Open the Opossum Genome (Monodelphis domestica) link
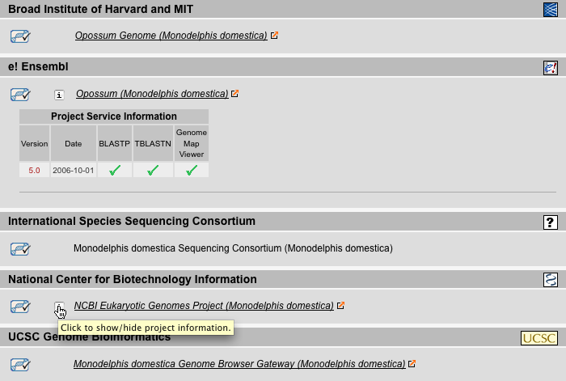Viewport: 566px width, 381px height. tap(171, 36)
